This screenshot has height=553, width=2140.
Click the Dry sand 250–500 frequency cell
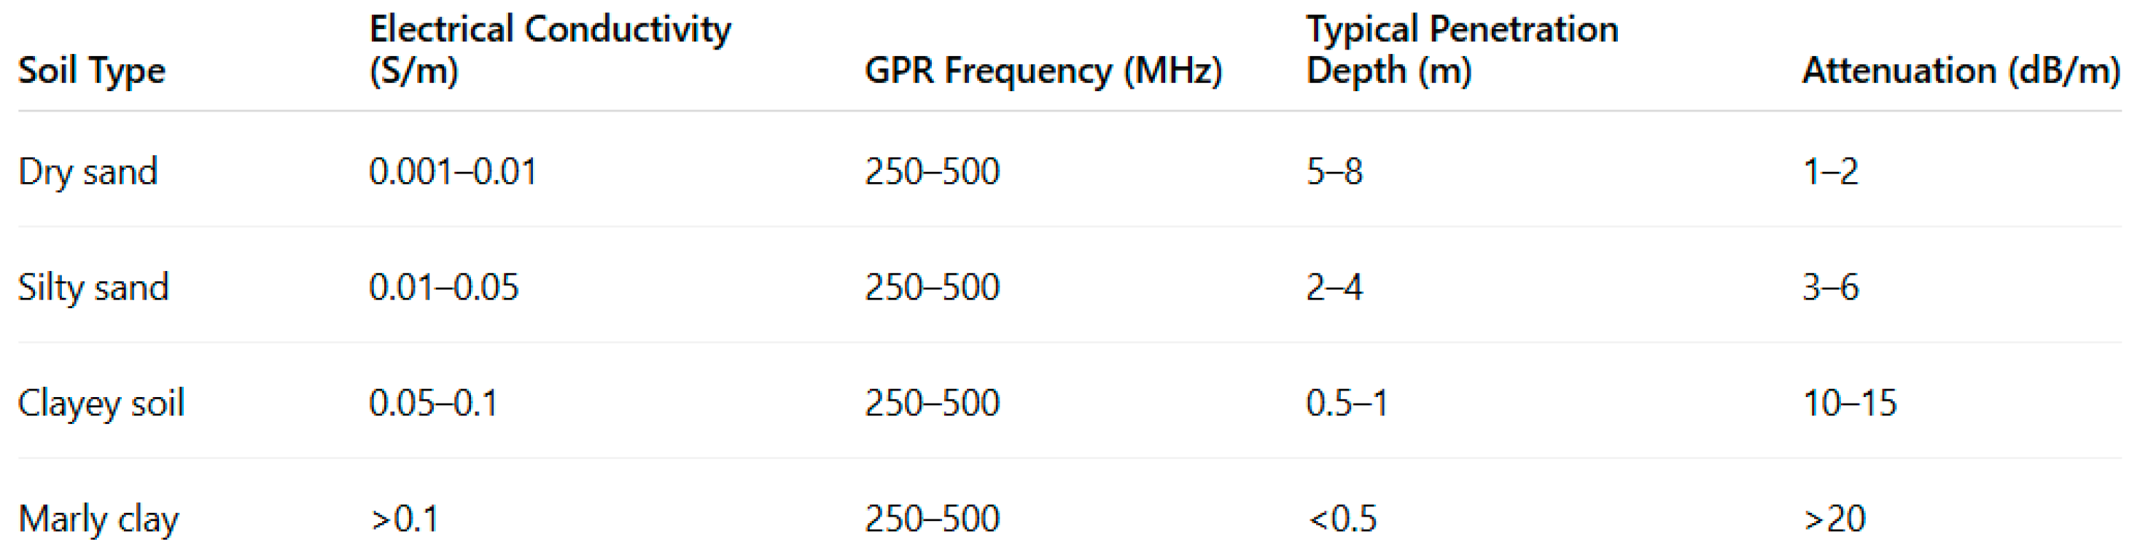tap(932, 172)
